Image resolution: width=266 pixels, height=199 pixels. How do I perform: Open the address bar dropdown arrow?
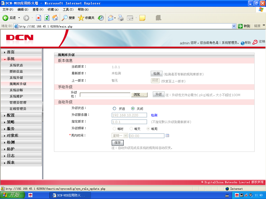pos(234,26)
